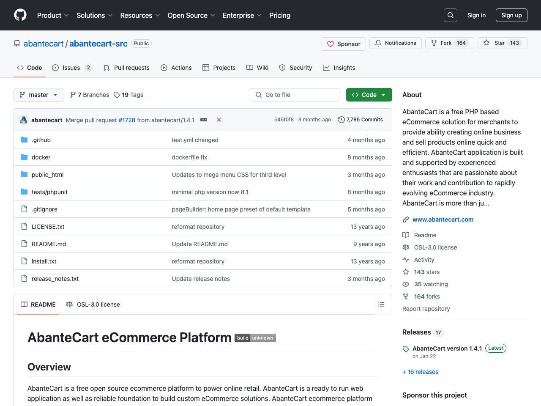The height and width of the screenshot is (406, 541).
Task: Open the Resources dropdown
Action: click(x=140, y=15)
